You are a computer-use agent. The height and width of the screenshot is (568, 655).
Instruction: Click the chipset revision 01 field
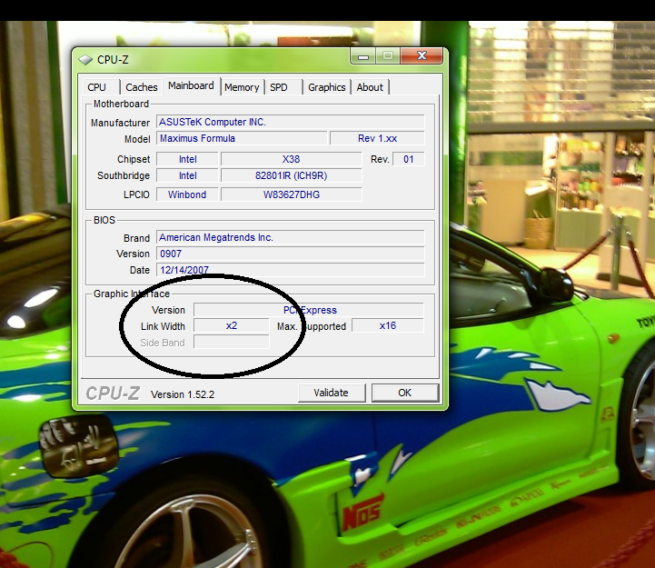[409, 159]
